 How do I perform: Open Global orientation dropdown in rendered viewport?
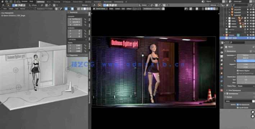144,5
